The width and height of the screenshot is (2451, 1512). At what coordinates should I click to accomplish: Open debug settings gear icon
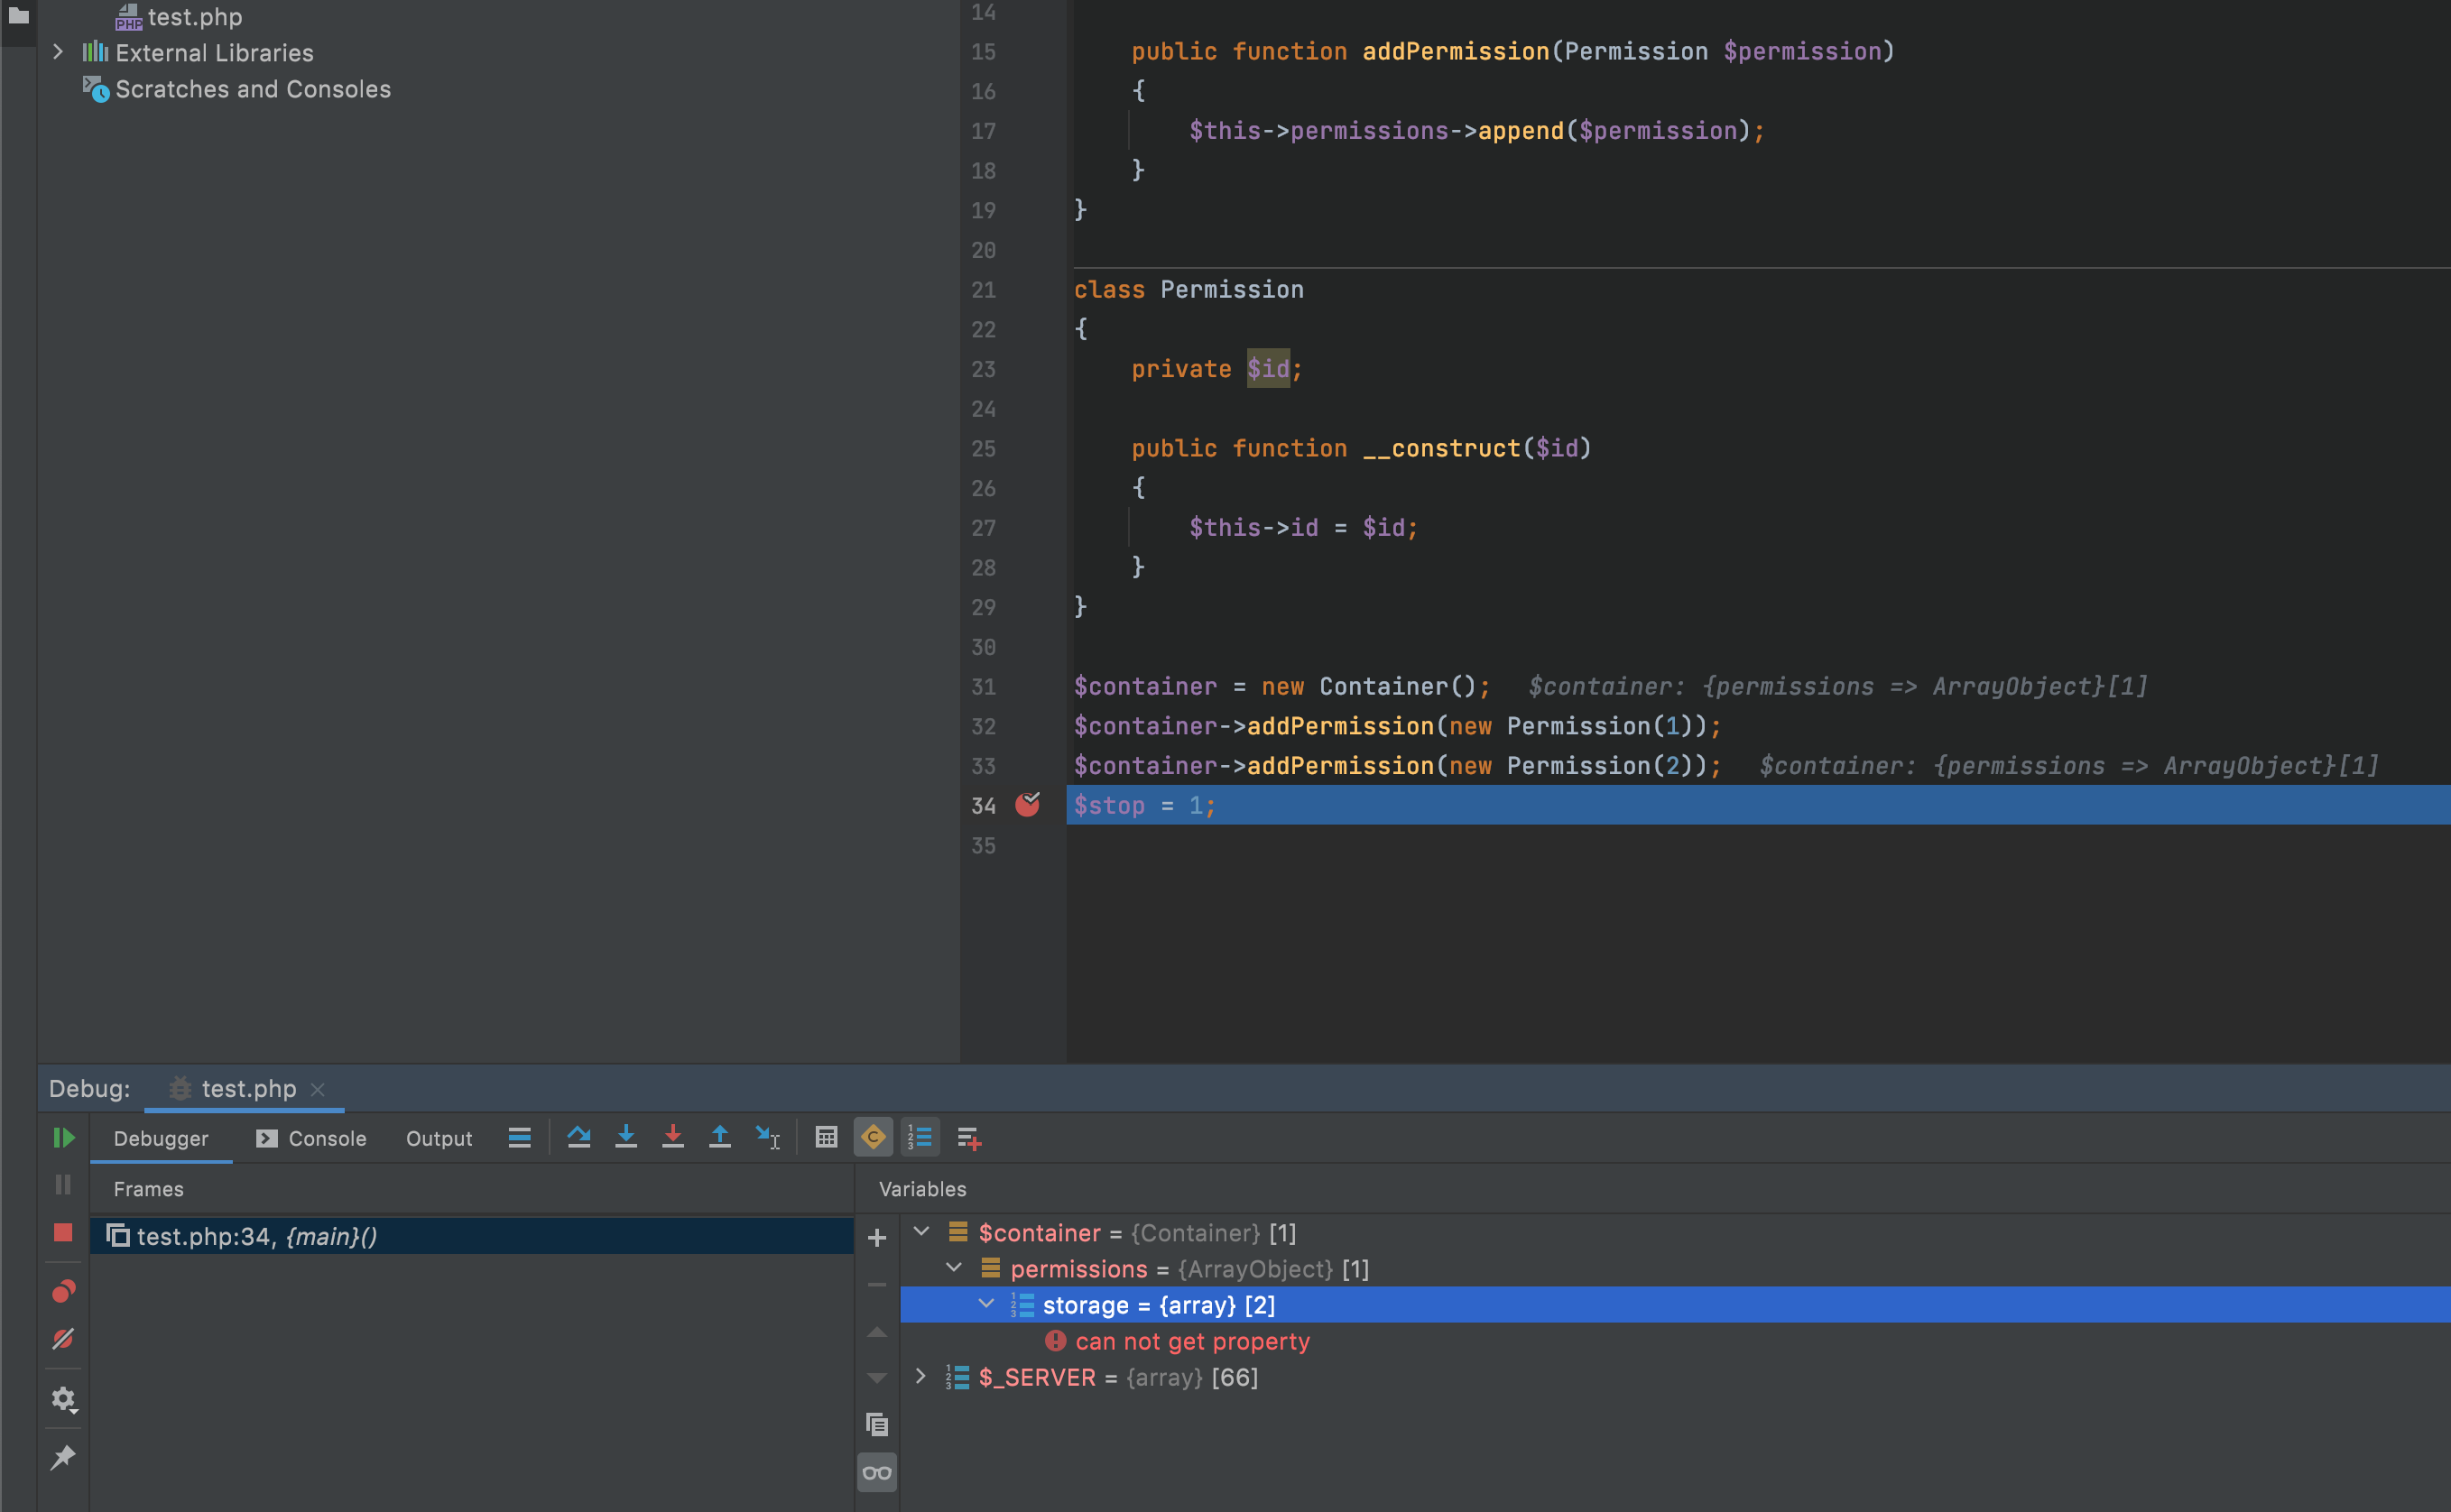[64, 1399]
